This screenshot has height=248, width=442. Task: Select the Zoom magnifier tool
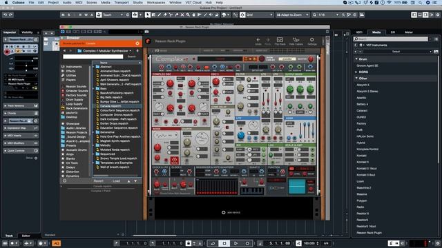(188, 14)
